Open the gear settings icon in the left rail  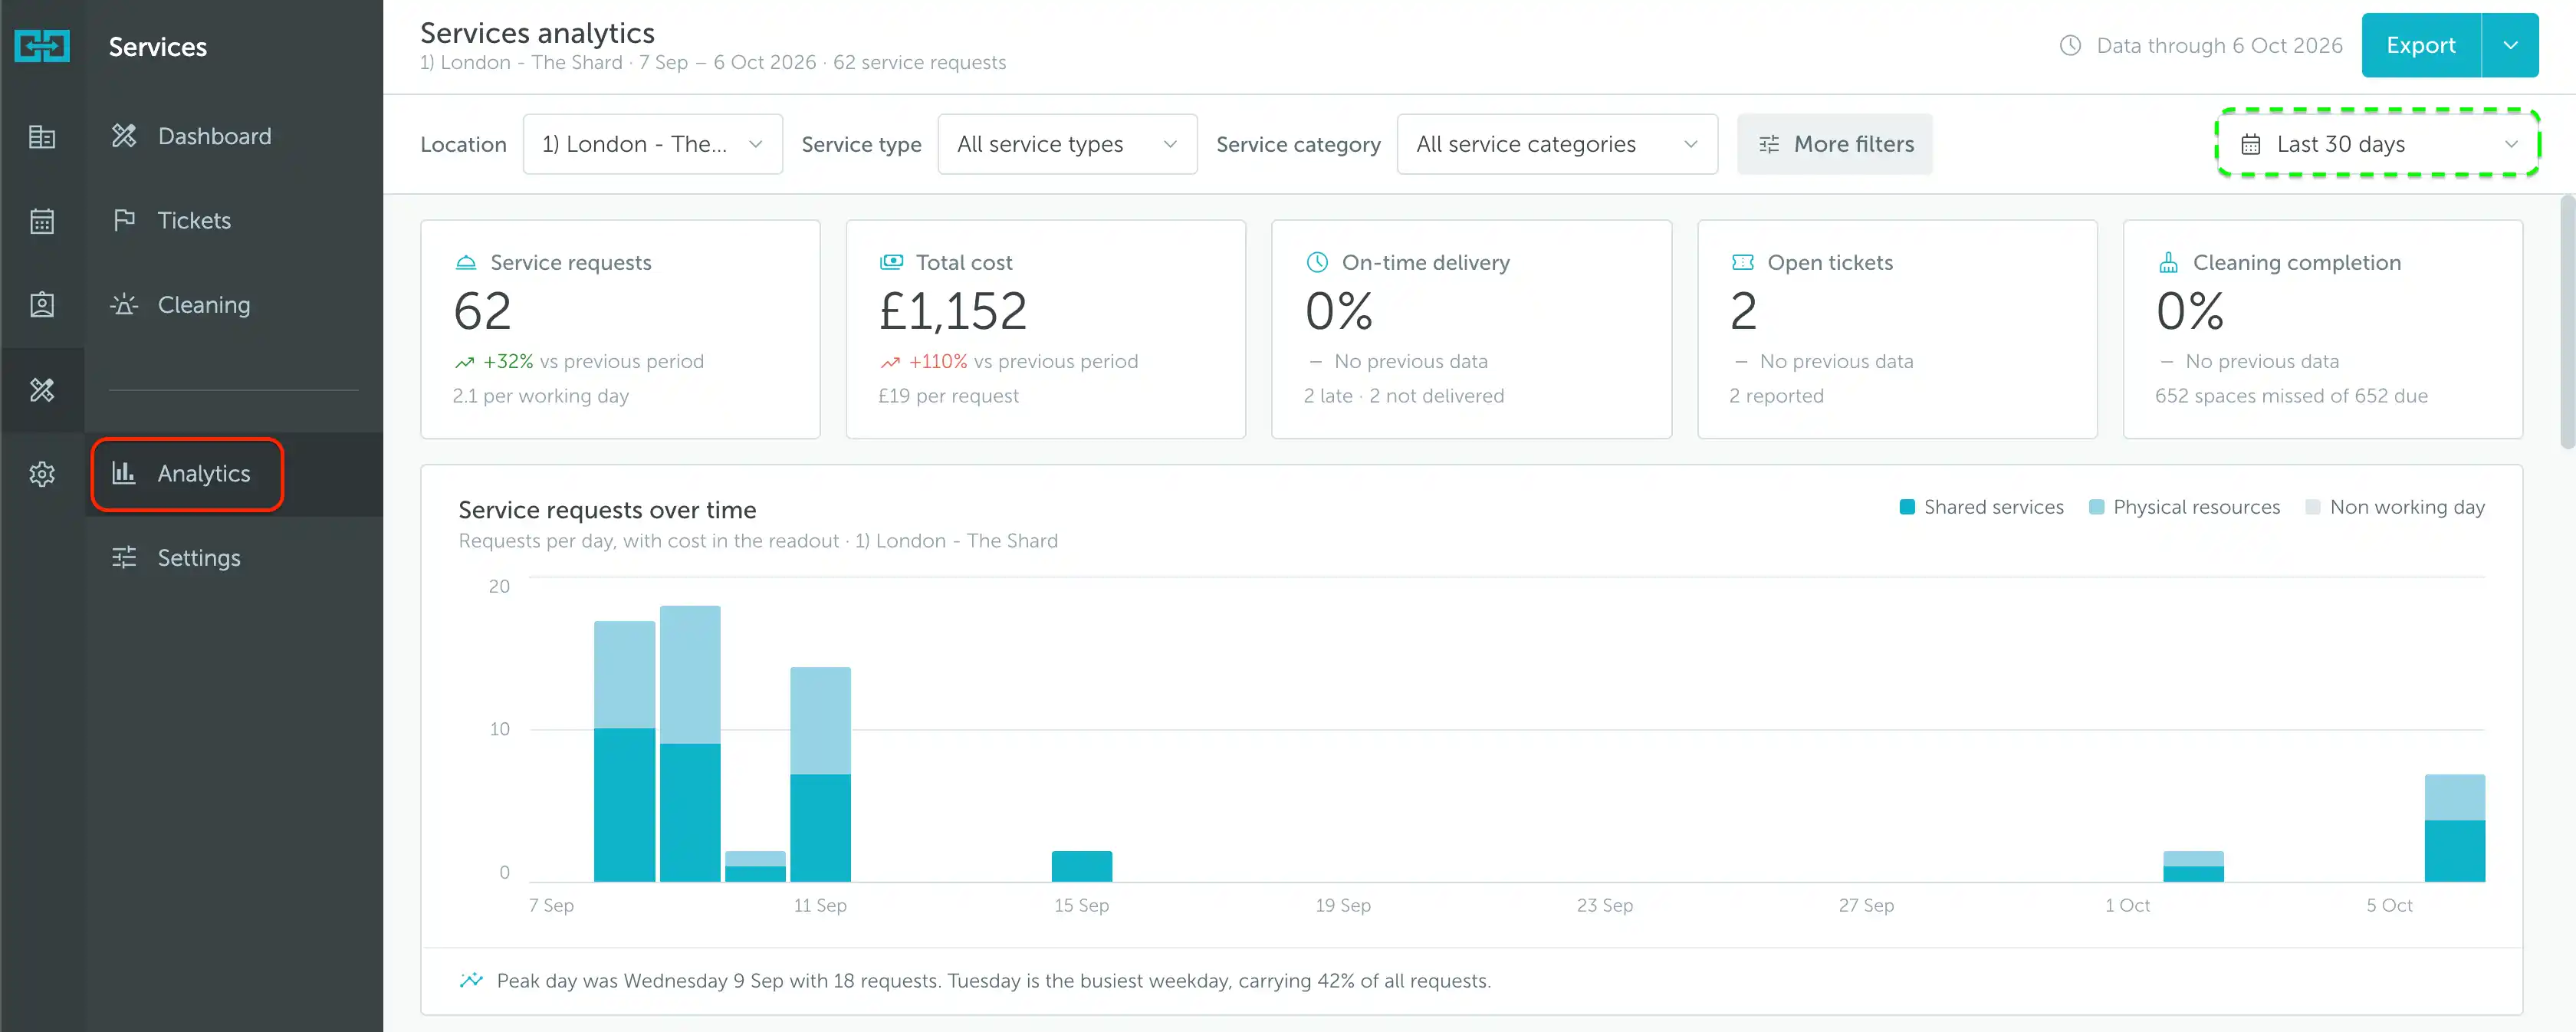click(42, 474)
